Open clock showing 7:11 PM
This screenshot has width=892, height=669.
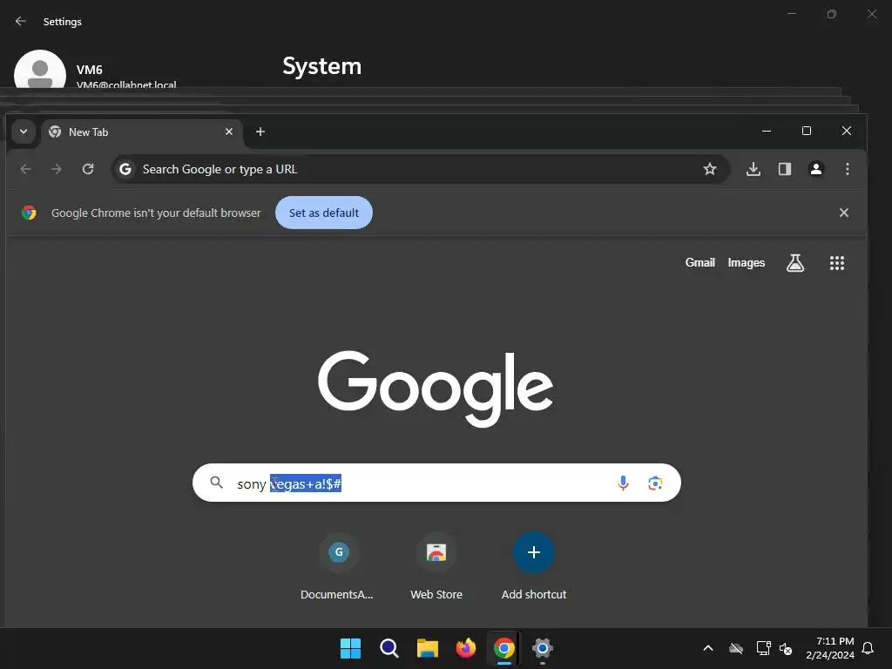[x=830, y=648]
